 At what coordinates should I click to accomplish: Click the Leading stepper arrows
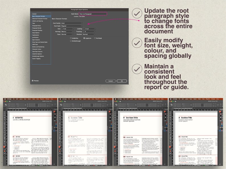[84, 29]
